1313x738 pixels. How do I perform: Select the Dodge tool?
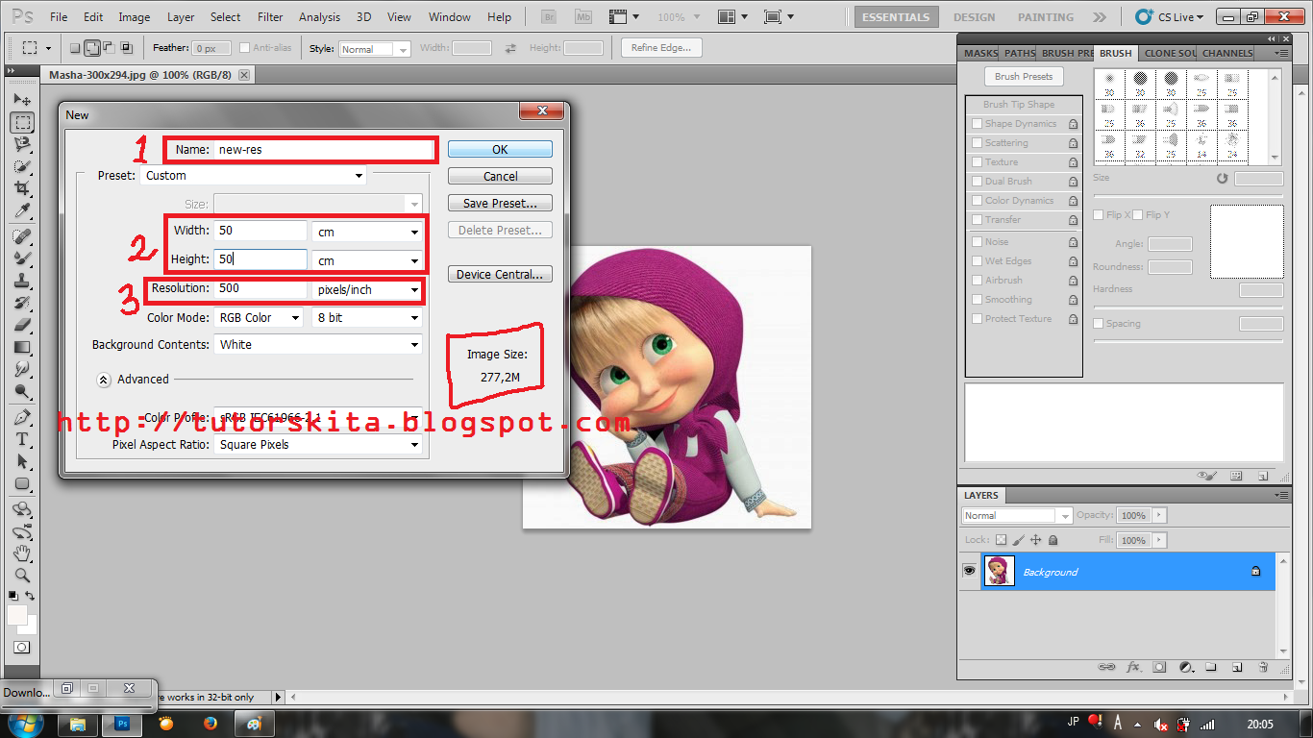(x=22, y=391)
